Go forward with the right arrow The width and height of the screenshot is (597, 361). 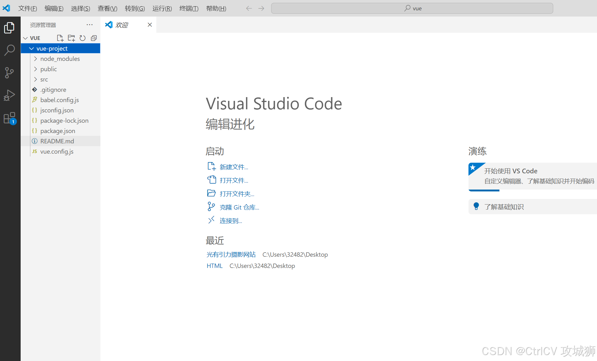pos(261,8)
